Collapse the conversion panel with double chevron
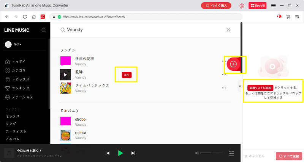This screenshot has height=162, width=304. 240,86
